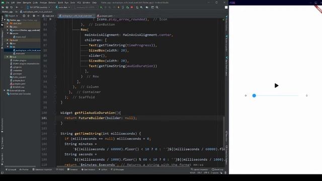Switch to the pubspec.yaml editor tab
322x181 pixels.
(x=105, y=16)
